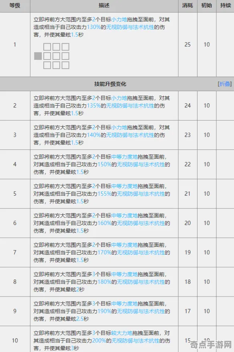Viewport: 234px width, 352px height.
Task: Follow 无视防御与法术抗性 link in the 130% row
Action: (x=130, y=27)
